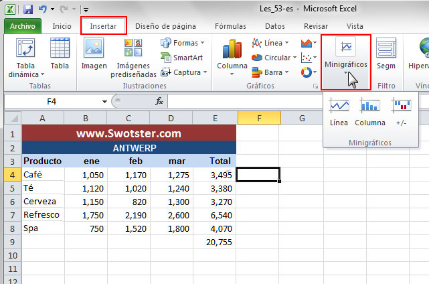Pick the +/- win/loss sparkline
The image size is (429, 284).
401,112
